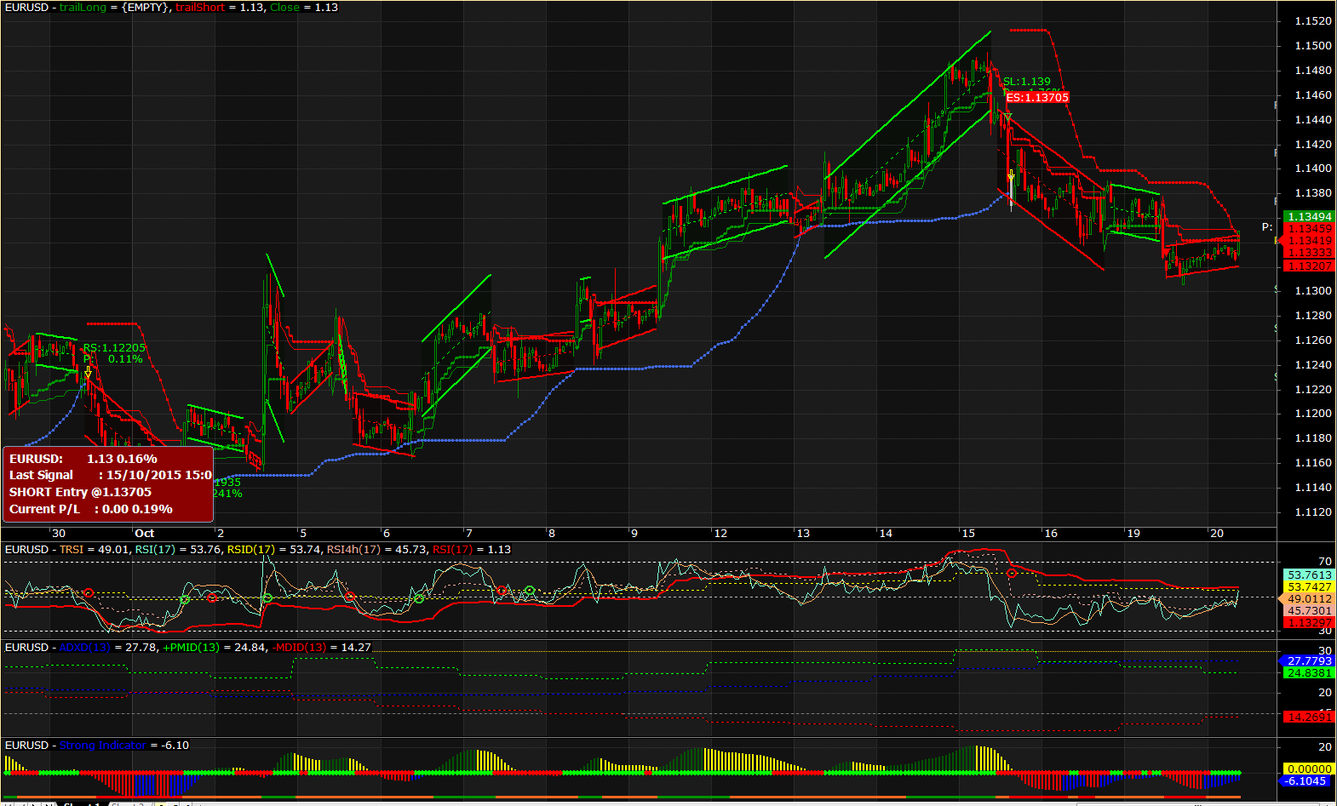The image size is (1337, 806).
Task: Select the 'EURUSD: 1.13 0.16%' info header
Action: coord(83,459)
